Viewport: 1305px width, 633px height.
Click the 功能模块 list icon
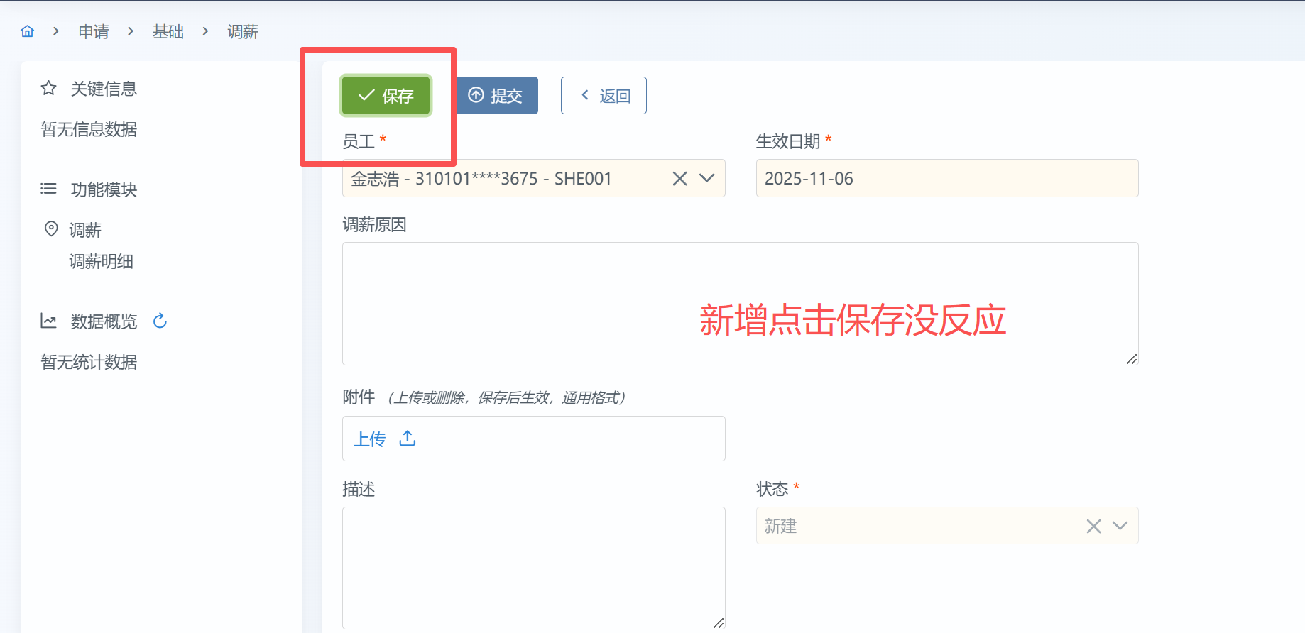tap(48, 189)
